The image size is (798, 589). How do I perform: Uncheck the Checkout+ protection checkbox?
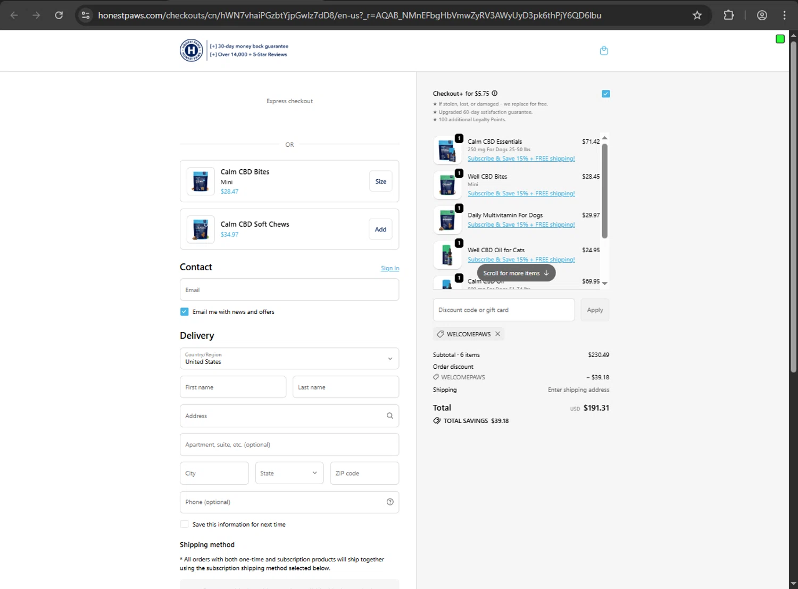[605, 94]
